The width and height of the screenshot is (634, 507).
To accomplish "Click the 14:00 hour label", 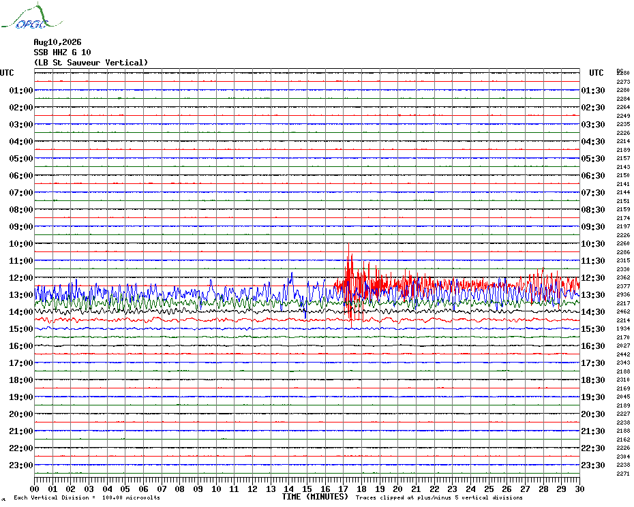I will 21,311.
